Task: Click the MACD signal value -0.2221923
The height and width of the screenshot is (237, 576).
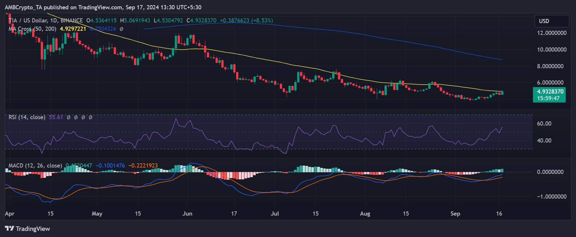Action: tap(143, 166)
